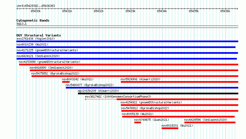Select the red nsv6416890 variant bar
Viewport: 246px width, 139px height.
[x=134, y=70]
